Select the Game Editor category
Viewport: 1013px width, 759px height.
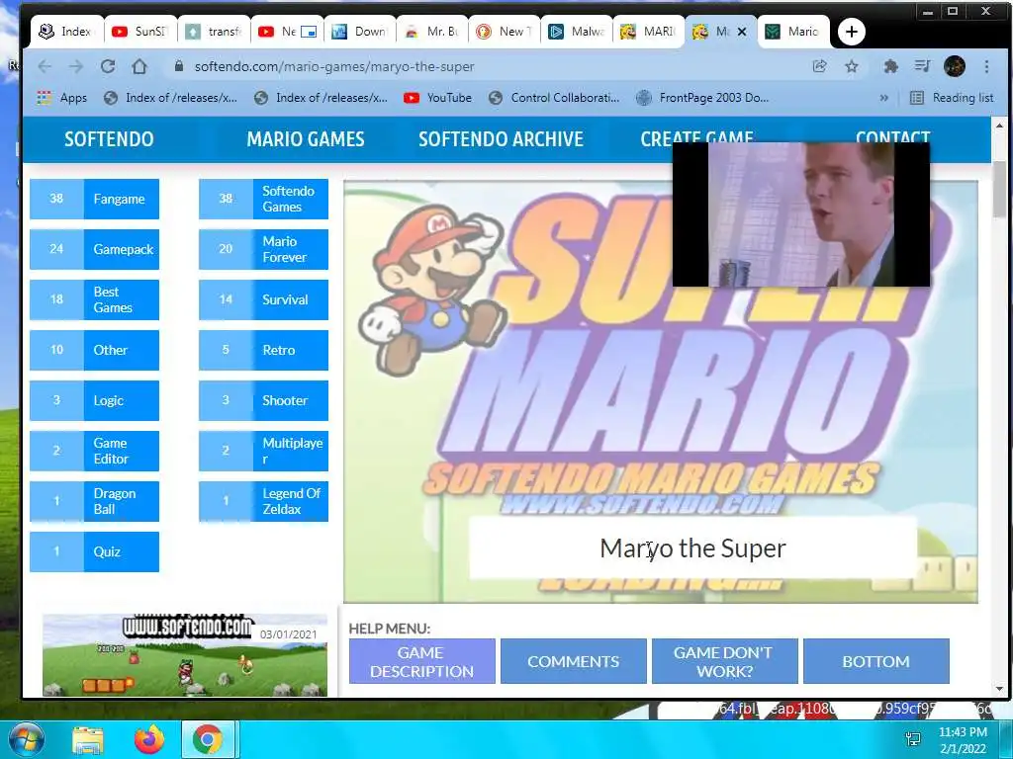click(x=94, y=451)
